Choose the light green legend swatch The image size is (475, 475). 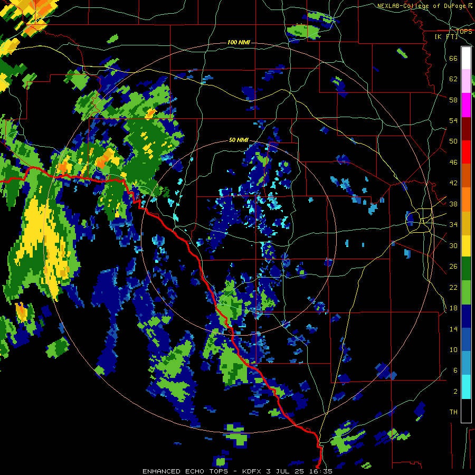click(466, 292)
